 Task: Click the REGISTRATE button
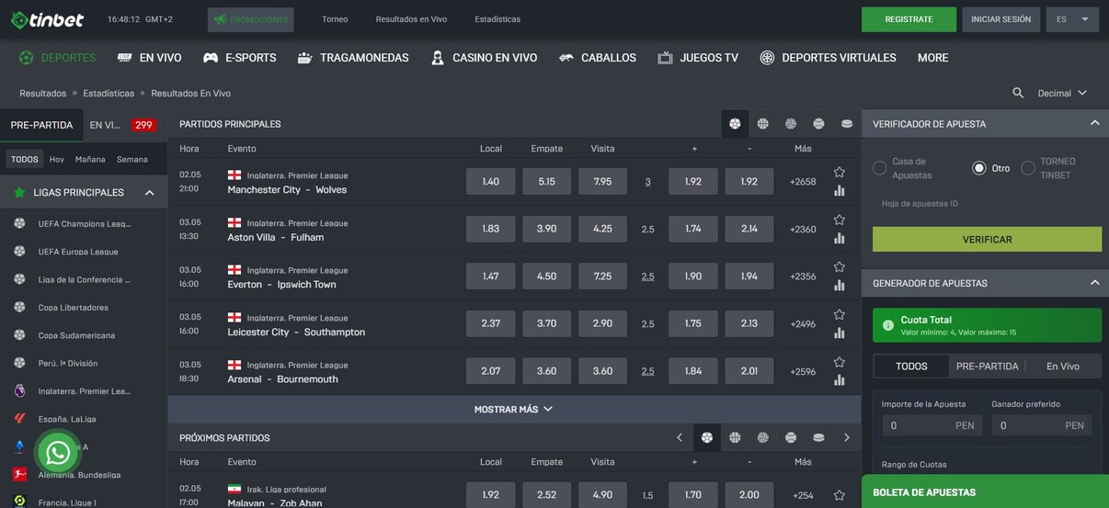tap(909, 19)
